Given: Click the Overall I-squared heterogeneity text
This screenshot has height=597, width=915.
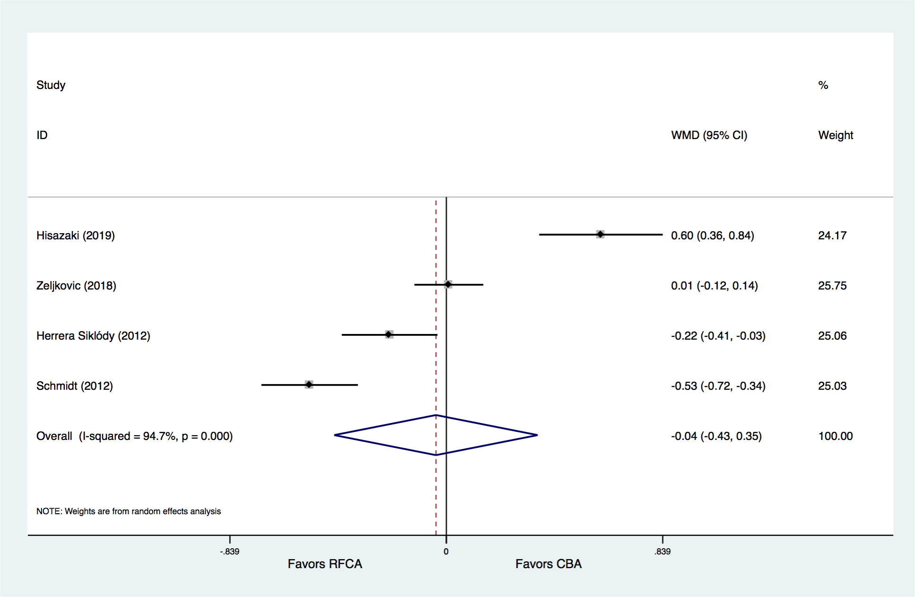Looking at the screenshot, I should pos(155,436).
